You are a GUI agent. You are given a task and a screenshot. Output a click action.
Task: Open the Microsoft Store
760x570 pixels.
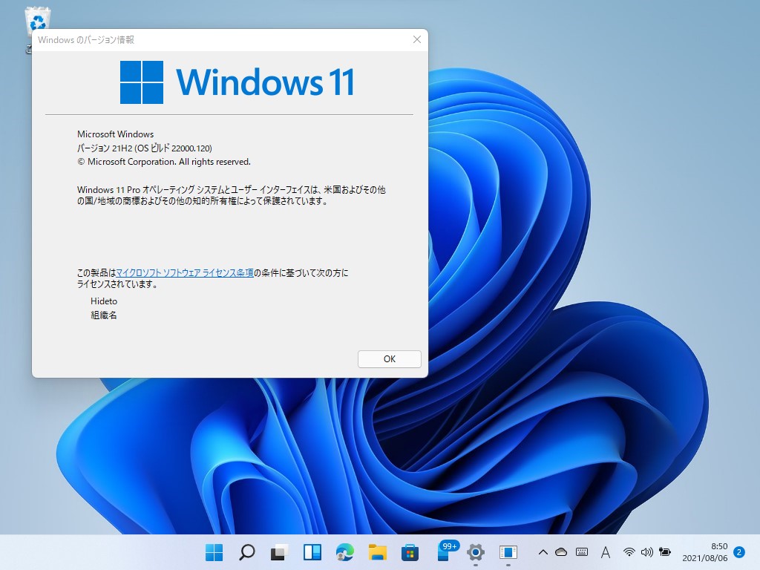pyautogui.click(x=409, y=553)
